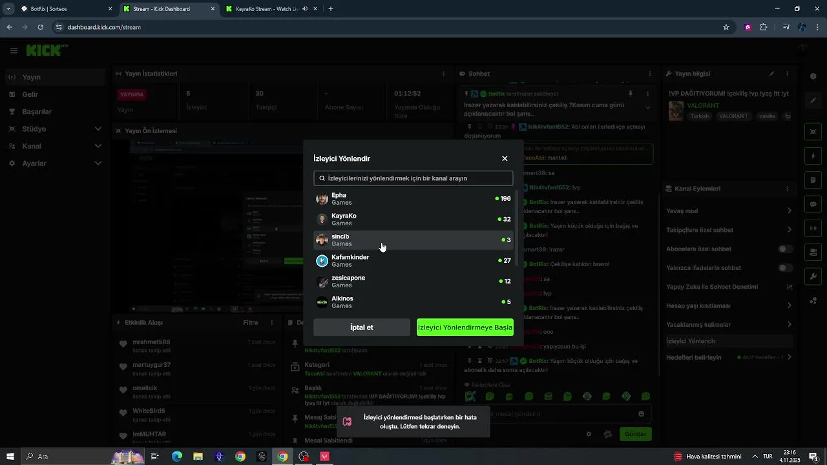This screenshot has width=827, height=465.
Task: Open the pinned message three-dot menu
Action: pyautogui.click(x=648, y=94)
